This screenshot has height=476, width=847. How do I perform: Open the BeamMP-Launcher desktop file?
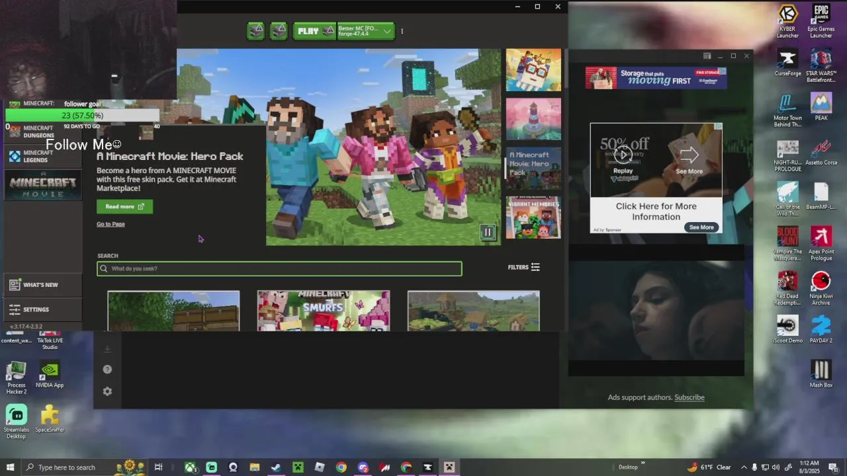tap(821, 196)
